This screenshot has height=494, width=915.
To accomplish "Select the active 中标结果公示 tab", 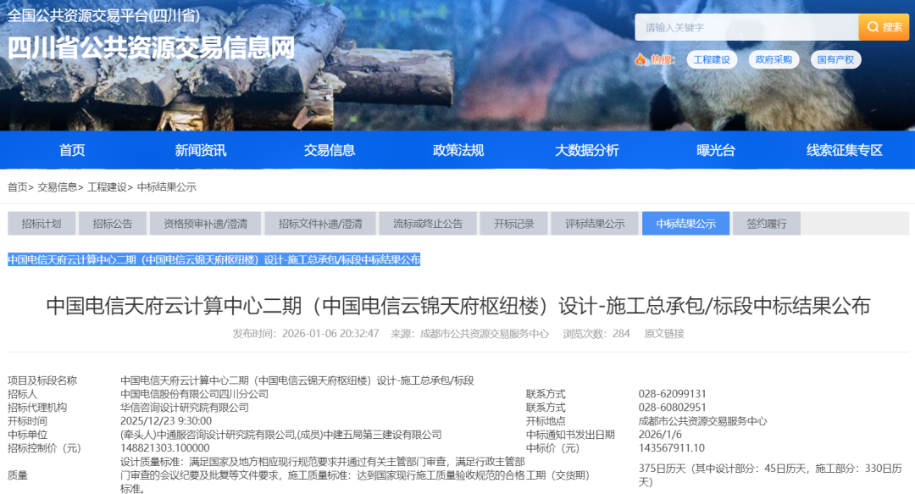I will [x=685, y=223].
